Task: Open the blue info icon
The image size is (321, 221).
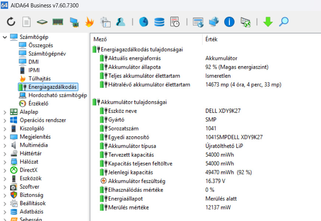Action: click(x=229, y=22)
